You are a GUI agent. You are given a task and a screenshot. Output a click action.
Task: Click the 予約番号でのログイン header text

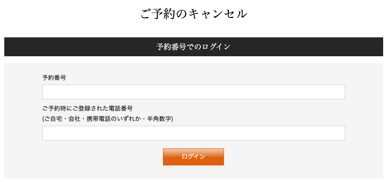coord(193,47)
